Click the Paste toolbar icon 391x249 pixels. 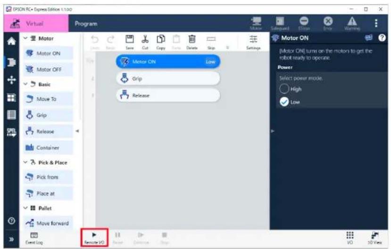(176, 42)
